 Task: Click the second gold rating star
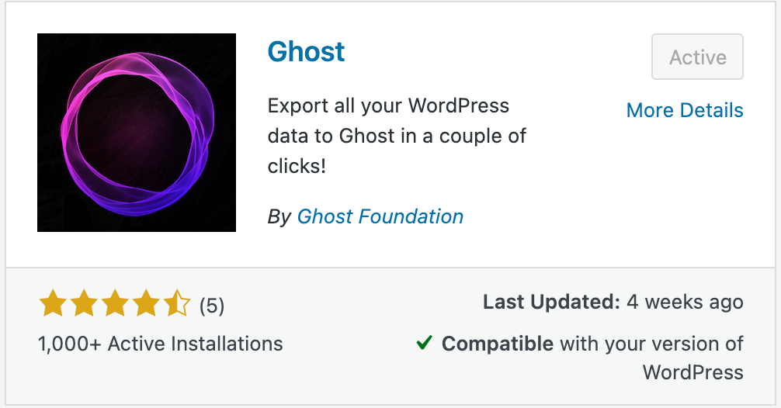pyautogui.click(x=84, y=303)
